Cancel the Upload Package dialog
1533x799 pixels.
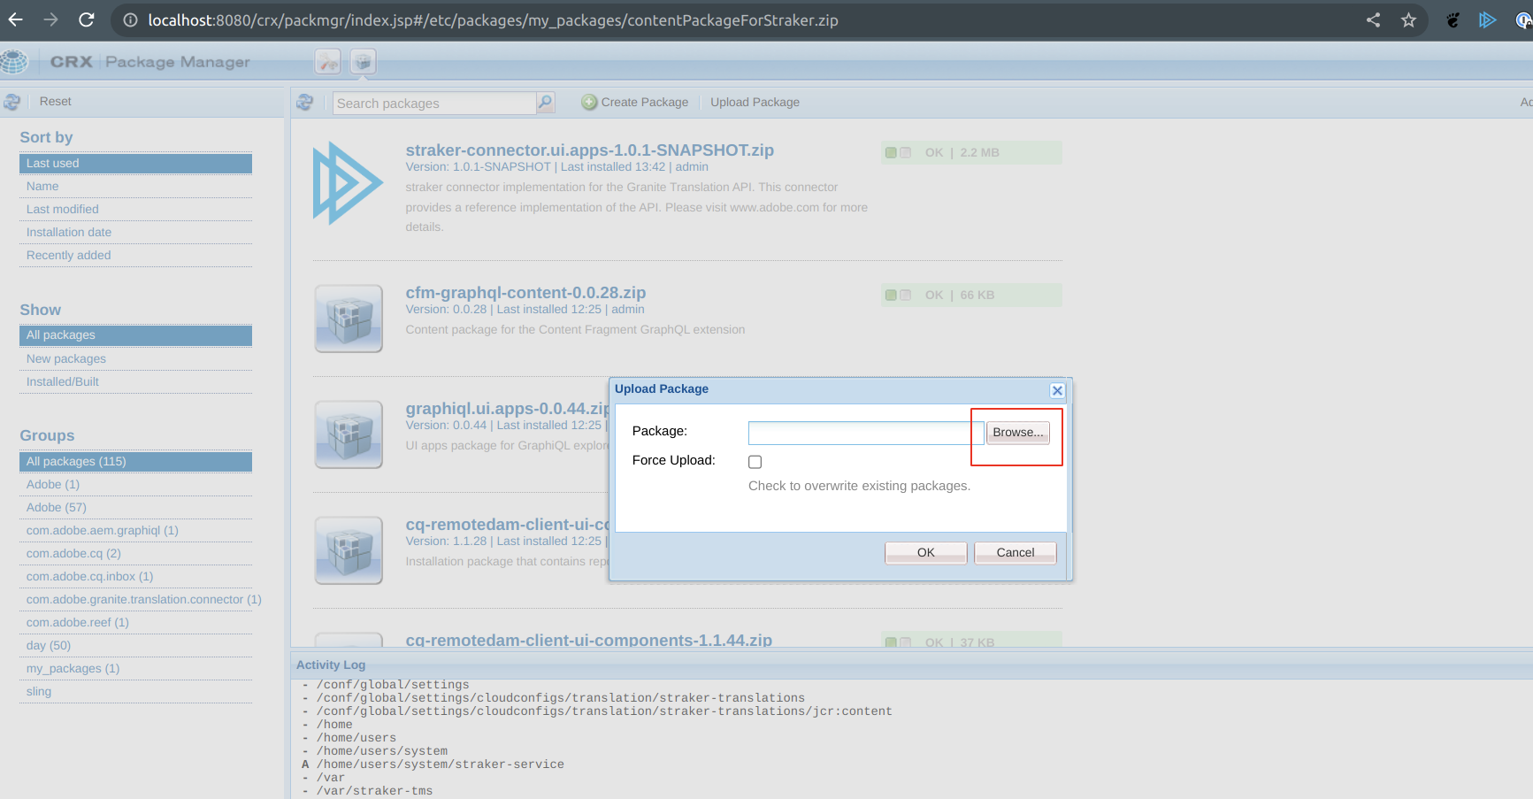pos(1016,552)
